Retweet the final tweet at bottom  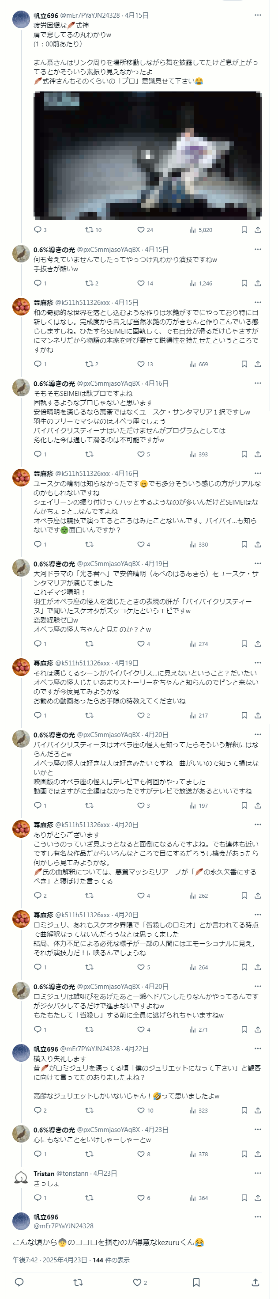tap(78, 1281)
